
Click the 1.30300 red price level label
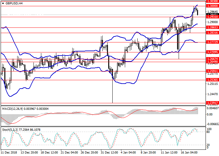click(212, 1)
